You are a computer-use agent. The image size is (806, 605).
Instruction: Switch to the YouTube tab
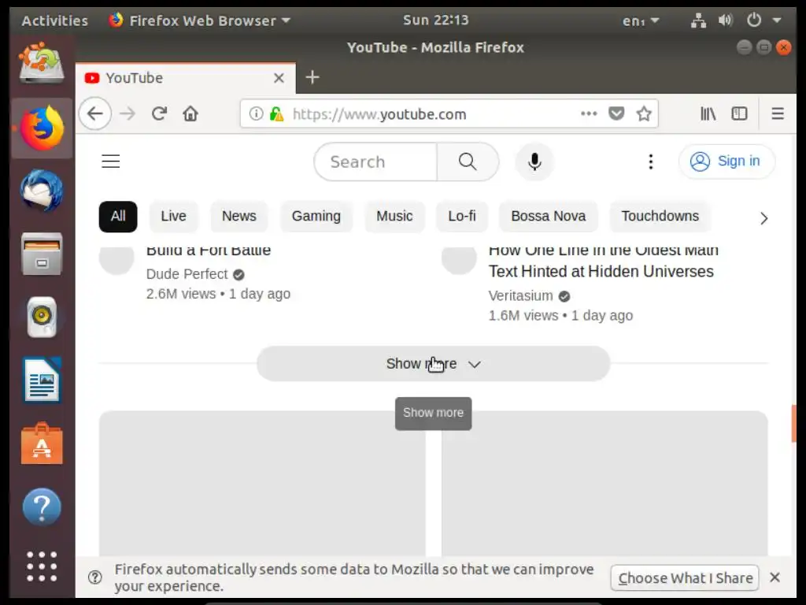point(186,78)
